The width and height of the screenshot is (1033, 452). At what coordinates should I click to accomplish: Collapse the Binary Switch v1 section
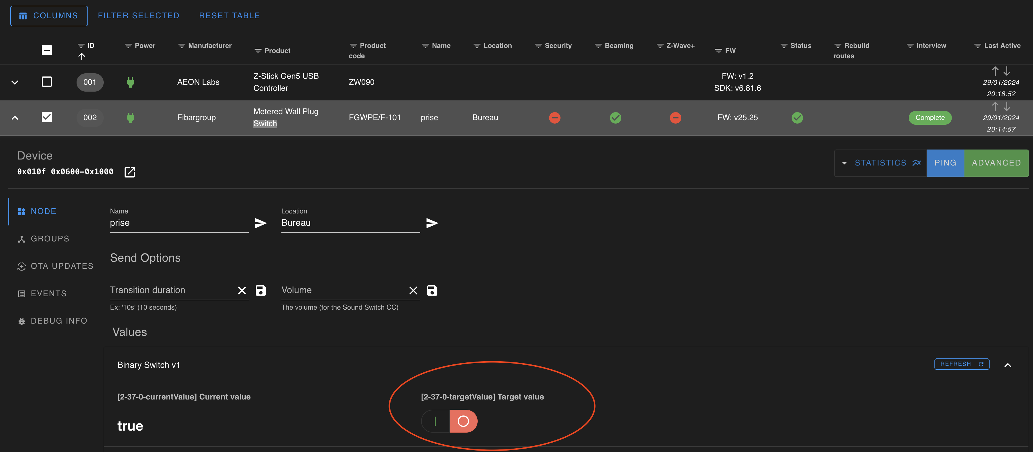coord(1007,365)
